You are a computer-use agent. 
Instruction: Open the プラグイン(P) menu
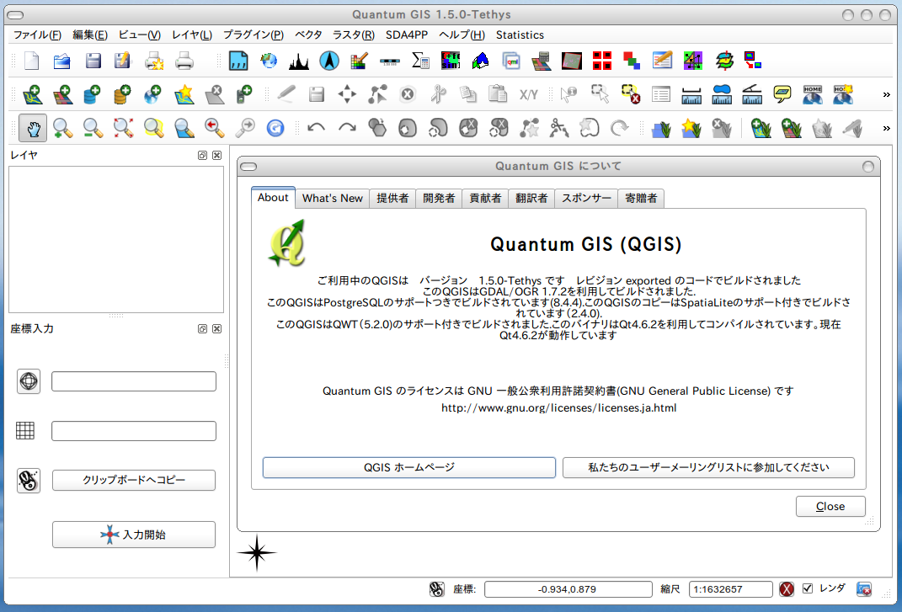254,35
